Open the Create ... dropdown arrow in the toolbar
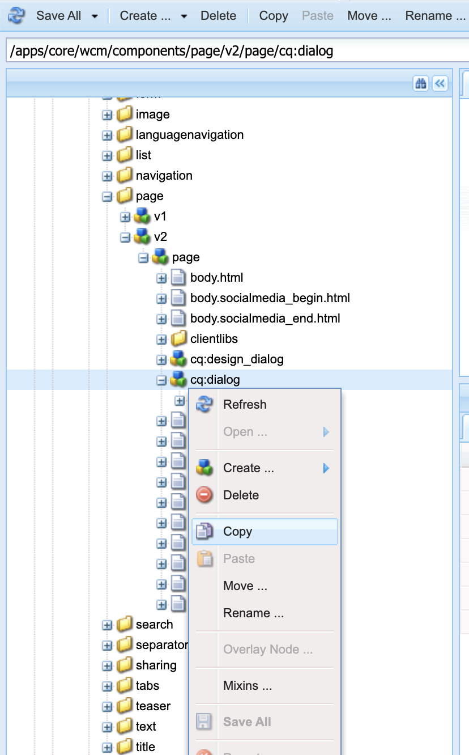 184,15
